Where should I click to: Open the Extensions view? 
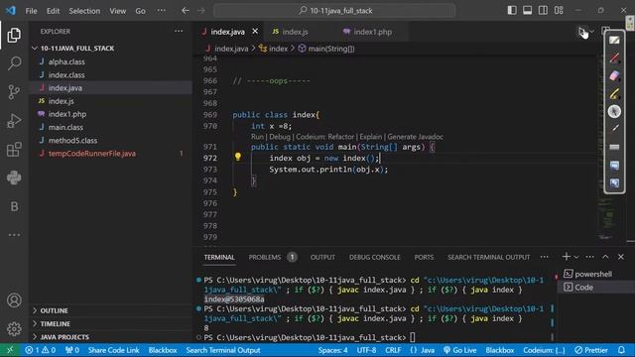click(14, 150)
